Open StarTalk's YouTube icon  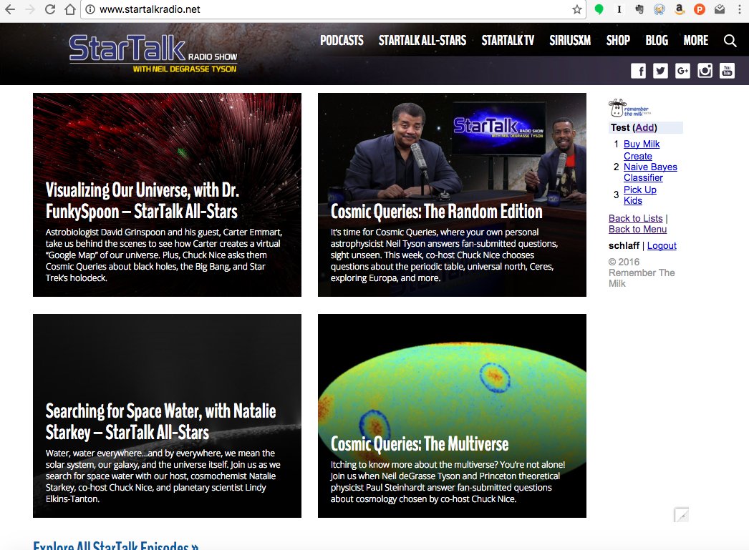point(727,71)
